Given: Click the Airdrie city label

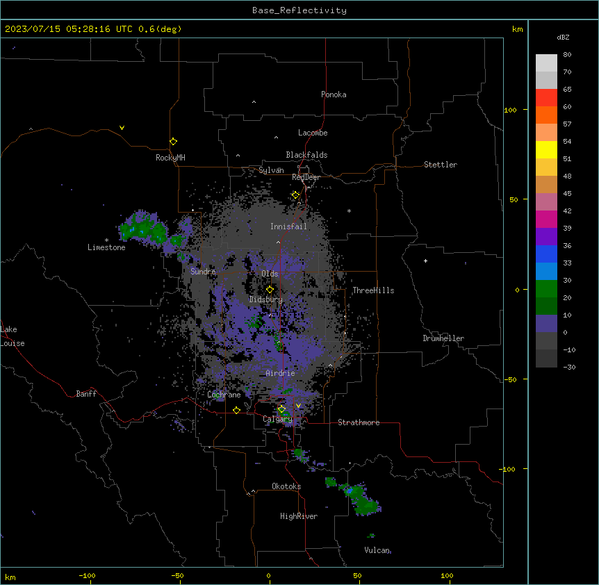Looking at the screenshot, I should click(x=280, y=373).
